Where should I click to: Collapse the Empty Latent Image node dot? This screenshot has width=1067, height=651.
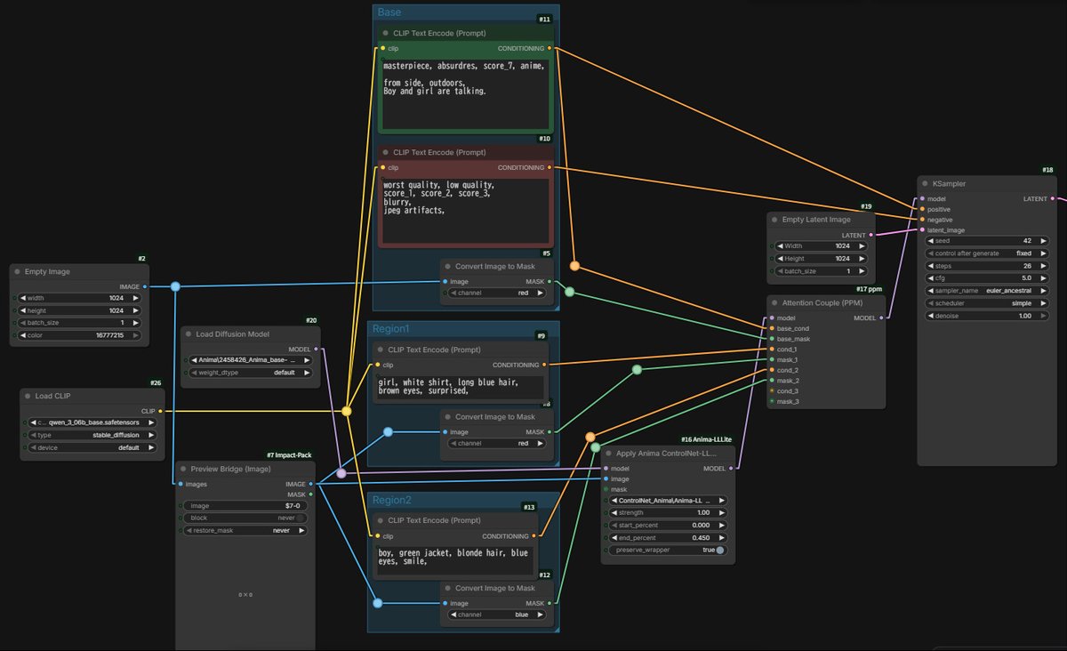[774, 220]
